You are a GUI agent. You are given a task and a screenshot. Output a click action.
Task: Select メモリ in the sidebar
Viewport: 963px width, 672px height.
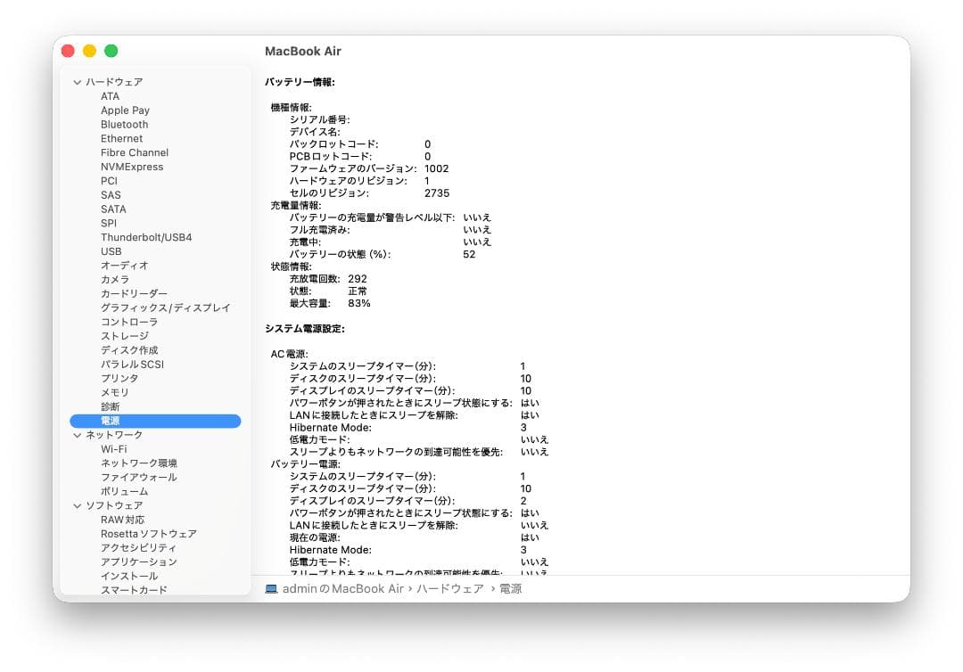(115, 393)
